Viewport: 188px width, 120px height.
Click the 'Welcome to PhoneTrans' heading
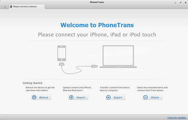pyautogui.click(x=97, y=25)
